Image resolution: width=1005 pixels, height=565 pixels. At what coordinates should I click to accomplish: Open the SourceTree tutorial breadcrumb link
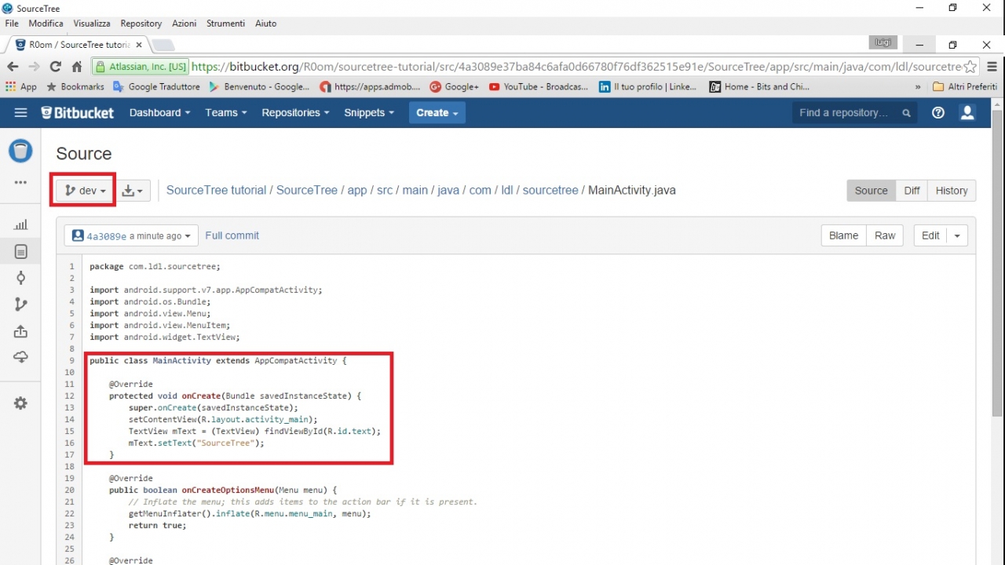click(x=216, y=190)
